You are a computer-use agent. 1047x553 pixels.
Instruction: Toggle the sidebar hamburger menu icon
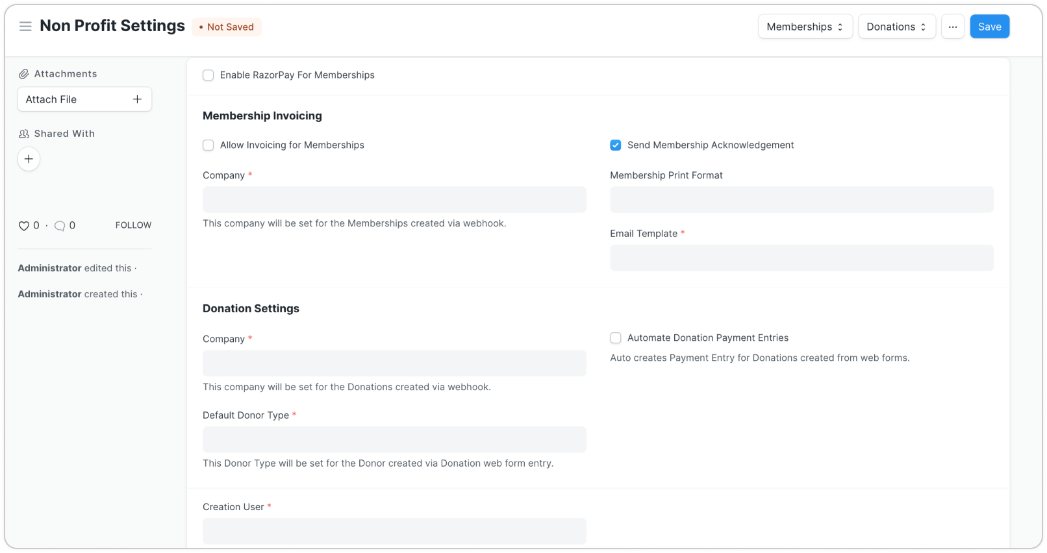pos(25,27)
